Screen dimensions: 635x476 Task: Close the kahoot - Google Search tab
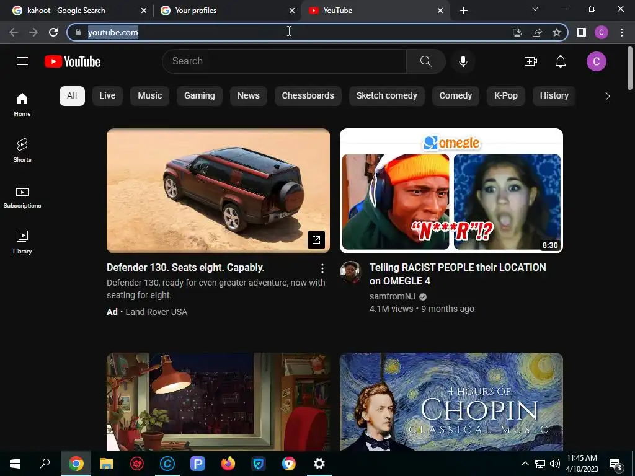point(144,11)
